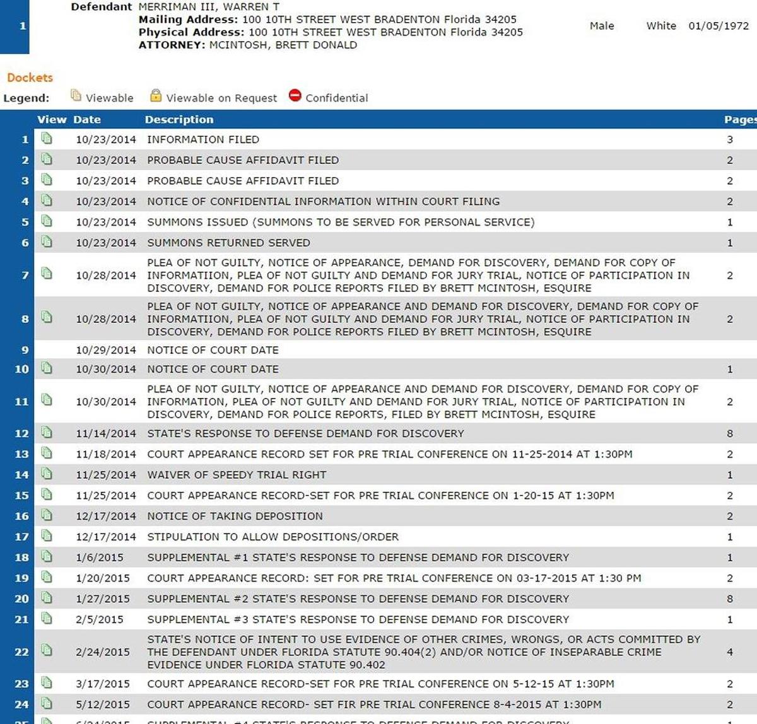Click the birth date 01/05/1972
757x724 pixels.
coord(719,26)
